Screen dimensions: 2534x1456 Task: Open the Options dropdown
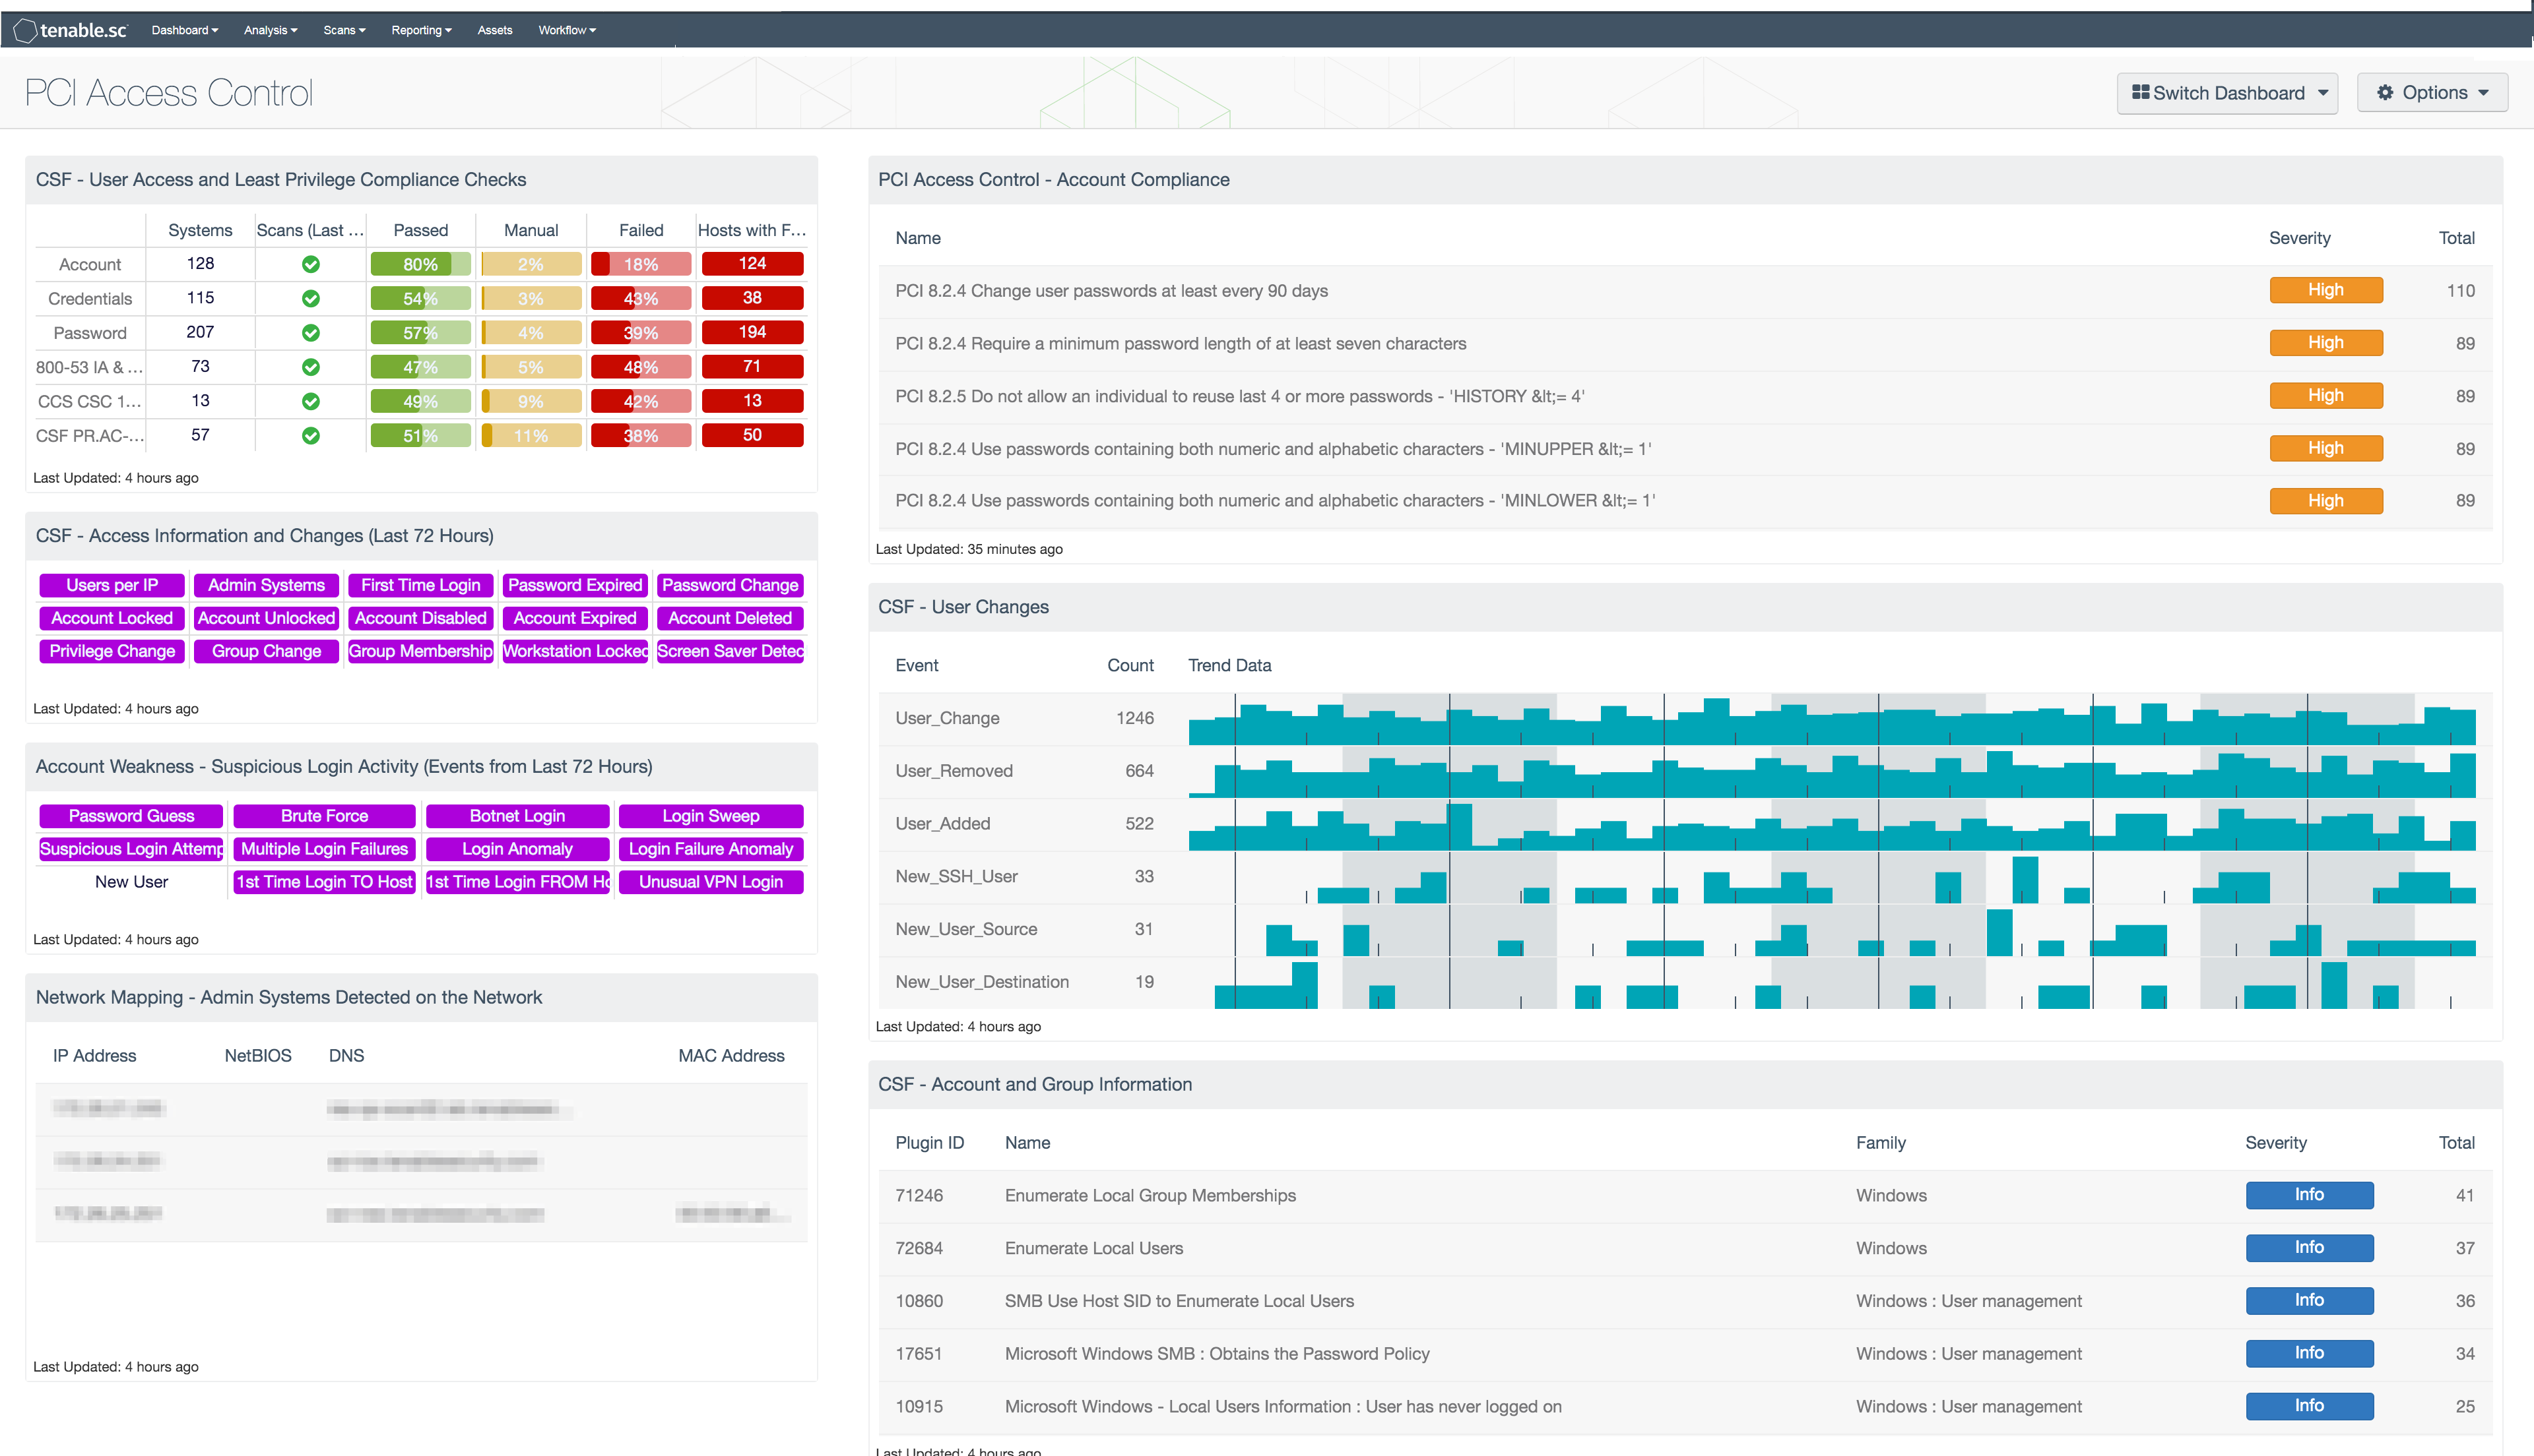tap(2432, 93)
